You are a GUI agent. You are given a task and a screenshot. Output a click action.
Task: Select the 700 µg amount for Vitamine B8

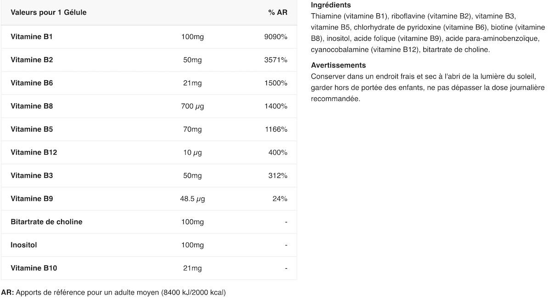192,106
